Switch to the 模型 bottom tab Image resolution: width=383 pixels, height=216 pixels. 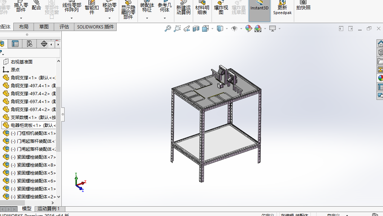pyautogui.click(x=27, y=209)
